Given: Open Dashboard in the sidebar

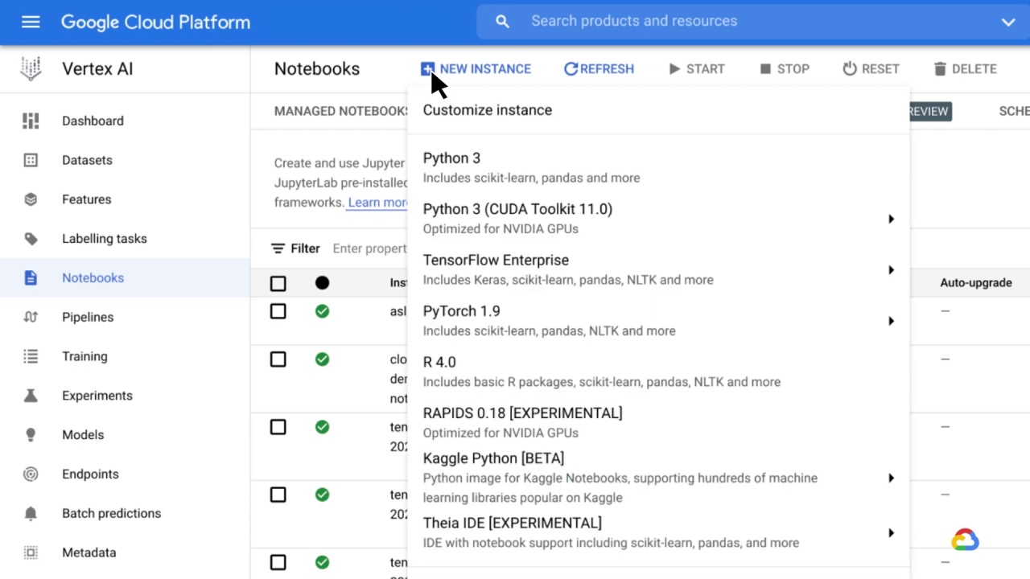Looking at the screenshot, I should tap(93, 121).
